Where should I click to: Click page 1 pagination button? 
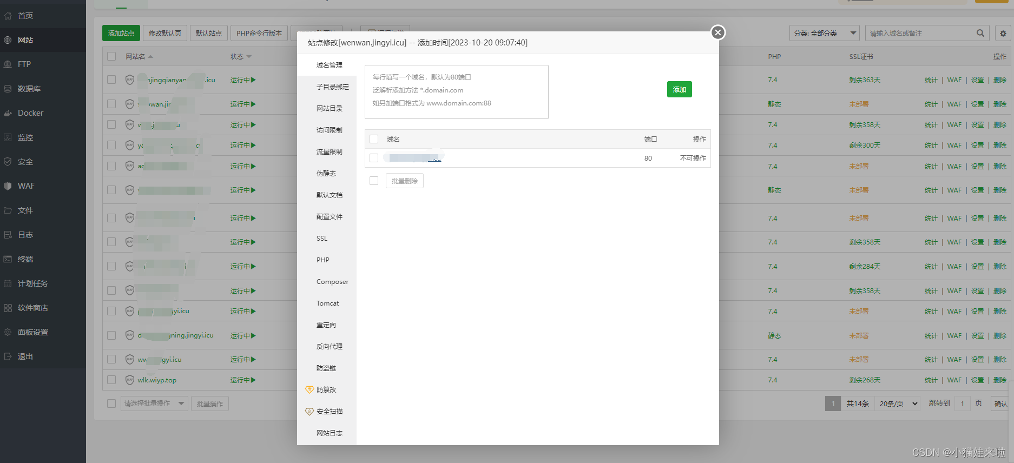tap(833, 404)
